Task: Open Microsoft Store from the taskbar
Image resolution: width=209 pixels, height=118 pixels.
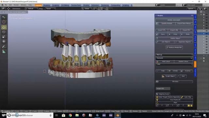Action: tap(63, 115)
